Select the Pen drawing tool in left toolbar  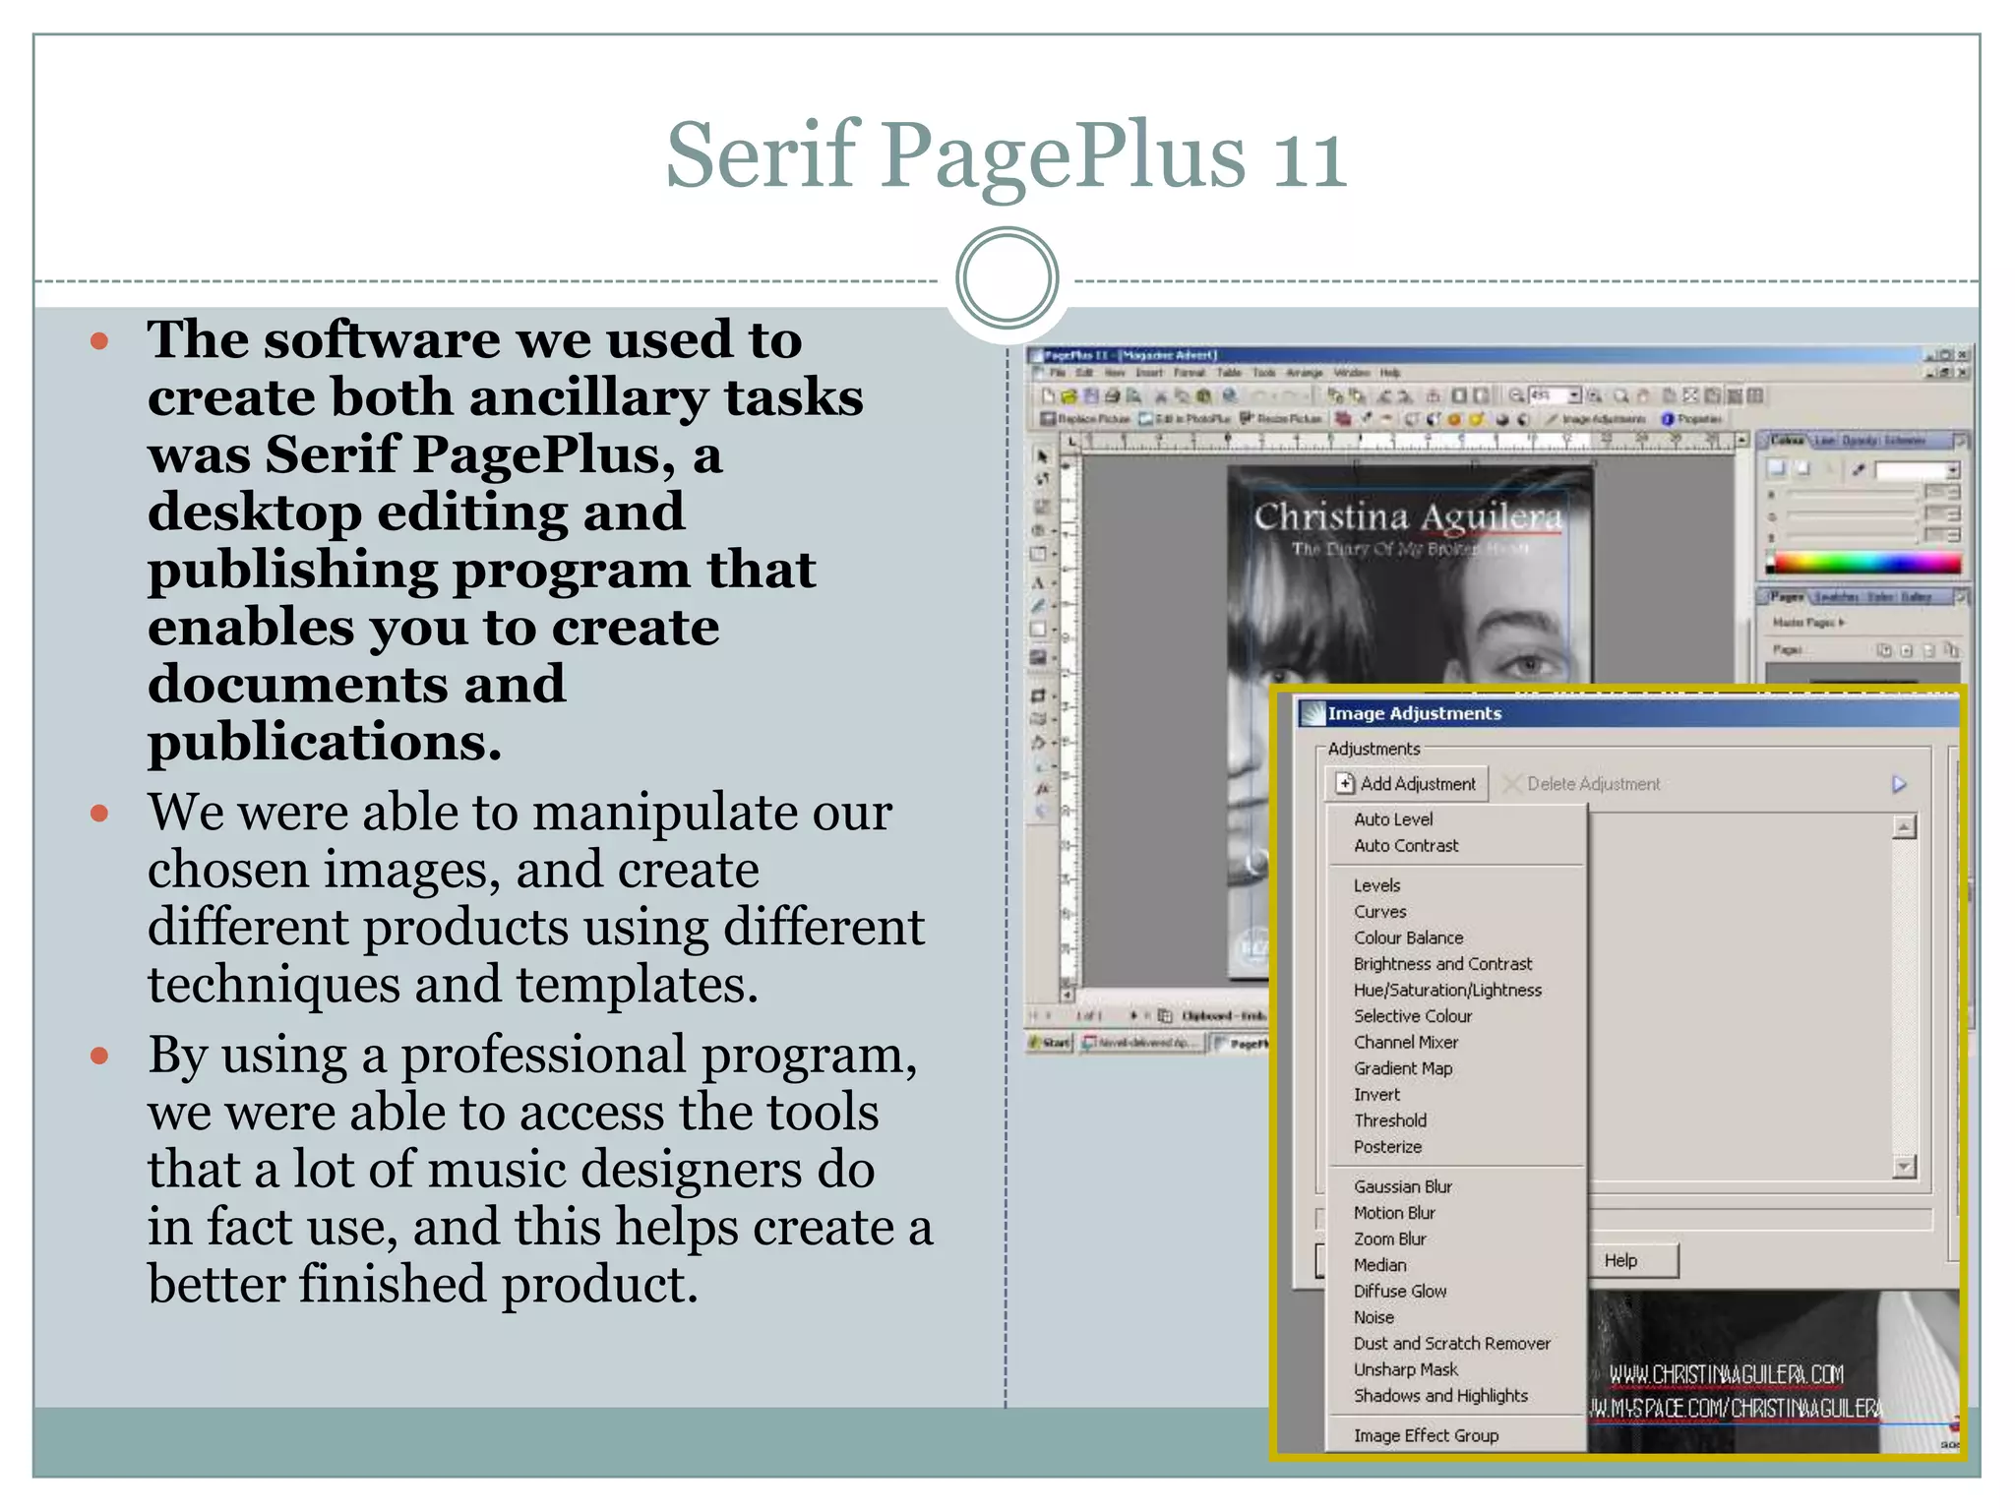[1038, 605]
